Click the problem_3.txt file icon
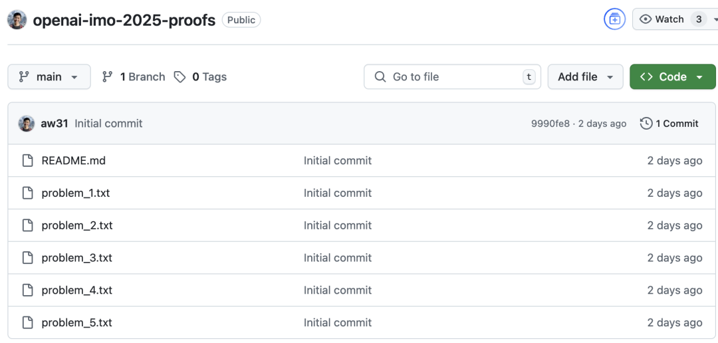This screenshot has width=718, height=343. pyautogui.click(x=27, y=258)
